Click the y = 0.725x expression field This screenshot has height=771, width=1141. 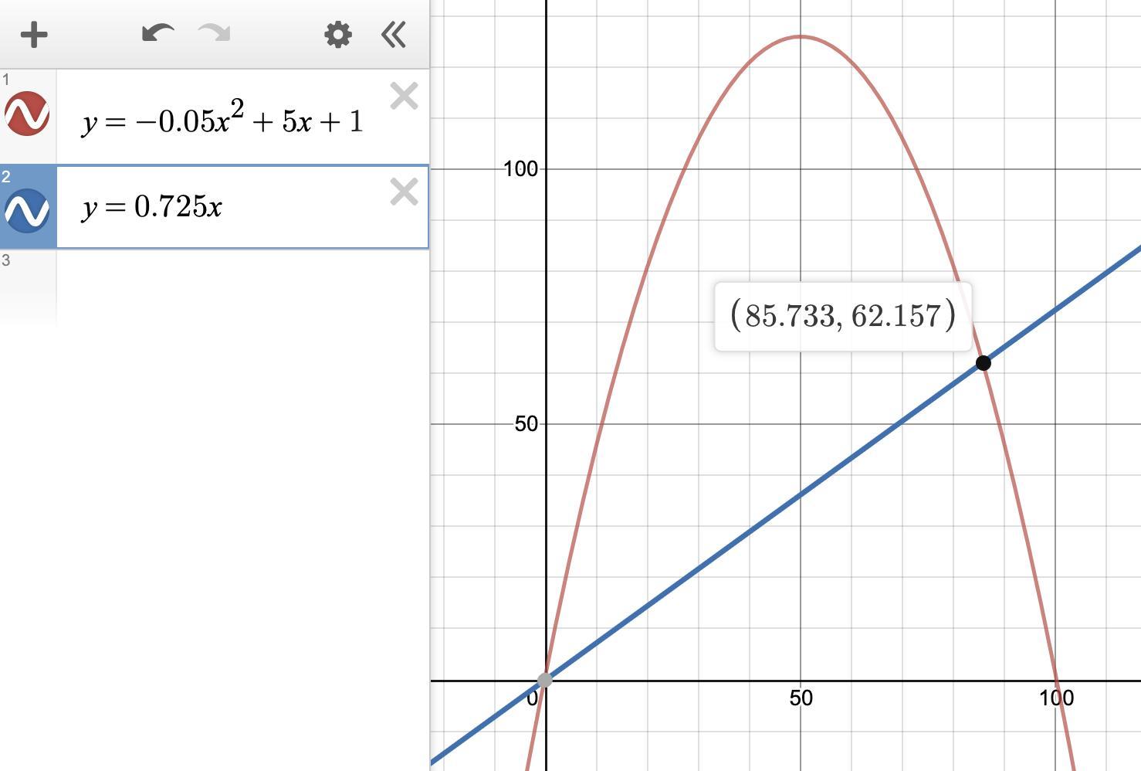coord(222,207)
